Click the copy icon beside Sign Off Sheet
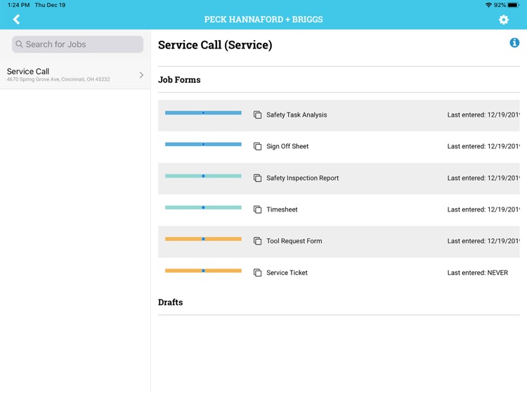 [257, 147]
